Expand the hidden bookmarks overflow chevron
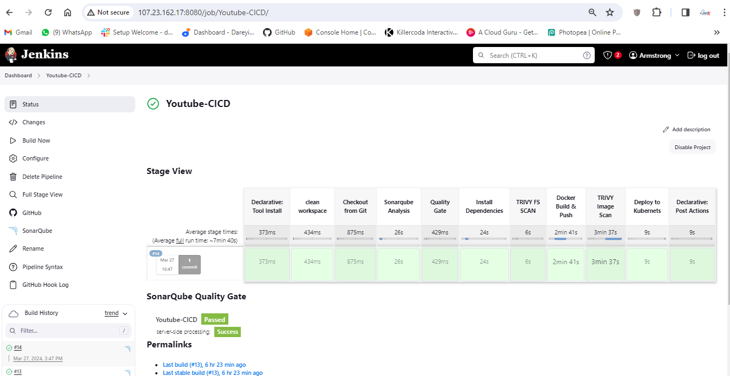The image size is (730, 376). (x=717, y=32)
